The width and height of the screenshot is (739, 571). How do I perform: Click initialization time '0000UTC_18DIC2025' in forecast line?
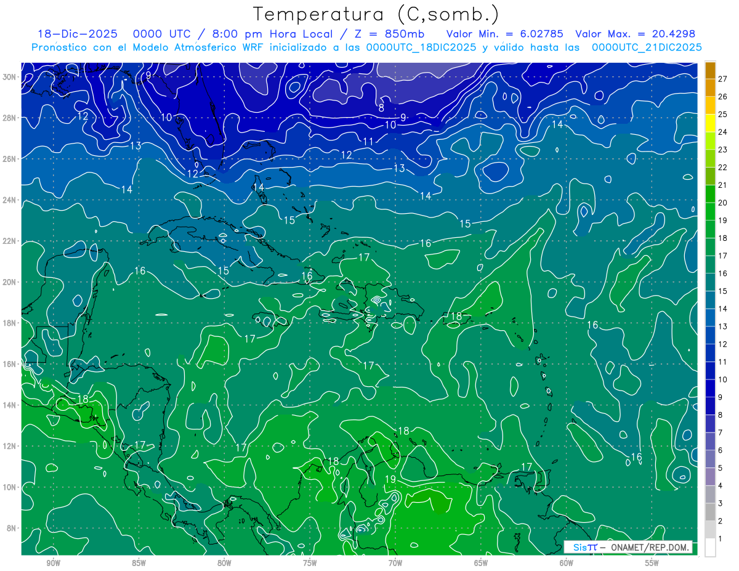tap(421, 47)
